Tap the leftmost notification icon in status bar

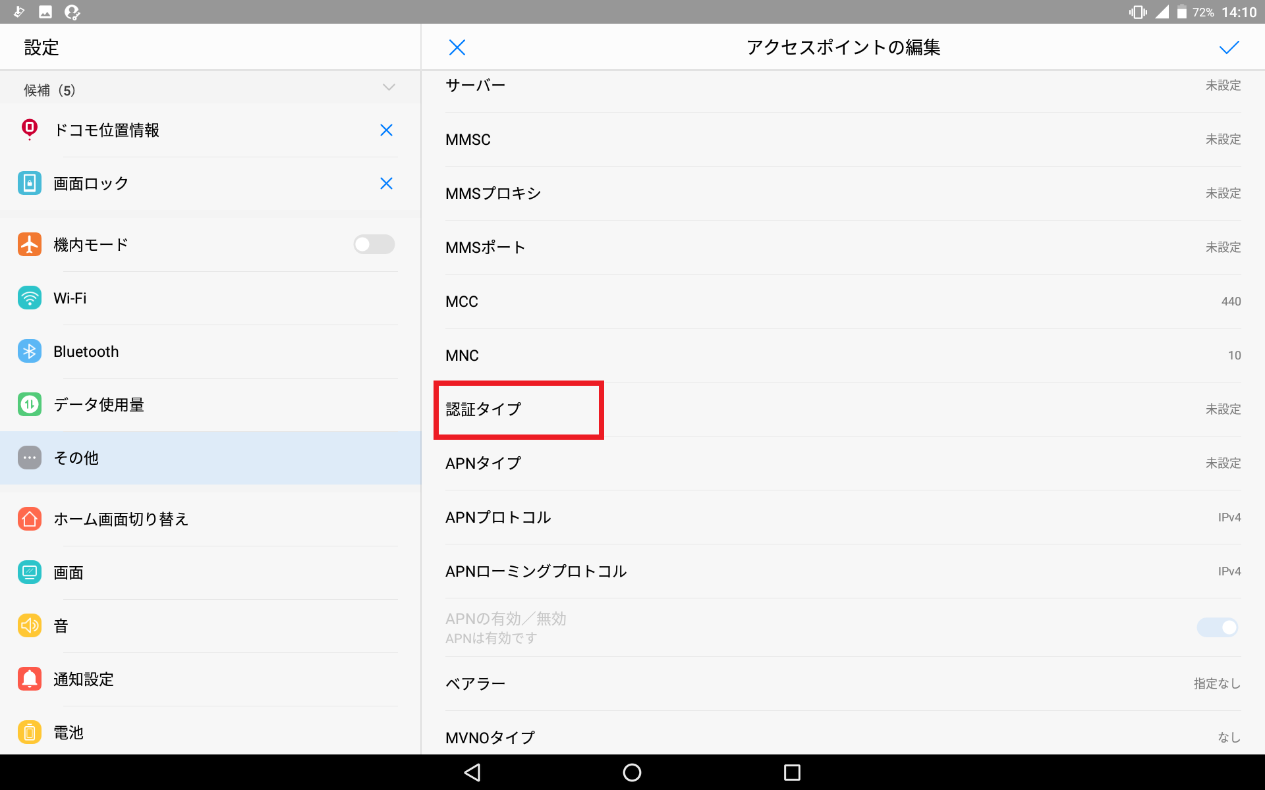point(19,12)
